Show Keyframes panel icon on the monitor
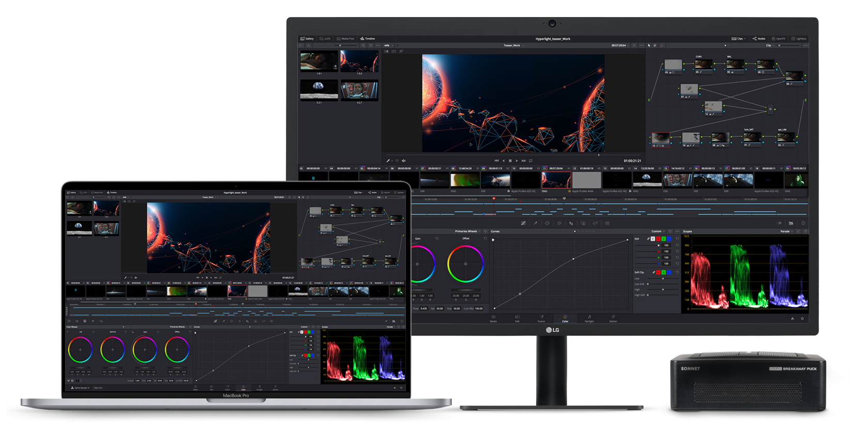Viewport: 863px width, 432px height. click(x=779, y=223)
